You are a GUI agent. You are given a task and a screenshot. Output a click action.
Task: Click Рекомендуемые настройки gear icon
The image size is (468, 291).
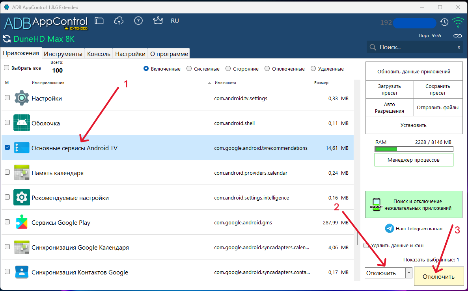tap(22, 197)
